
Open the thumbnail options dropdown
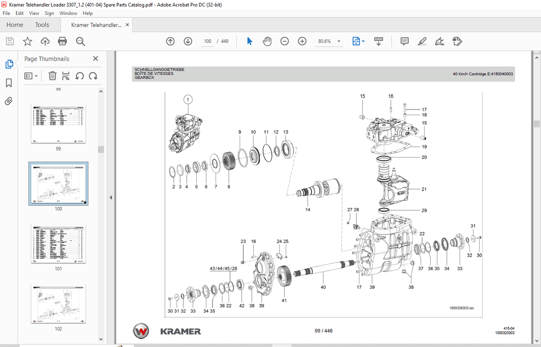click(31, 76)
